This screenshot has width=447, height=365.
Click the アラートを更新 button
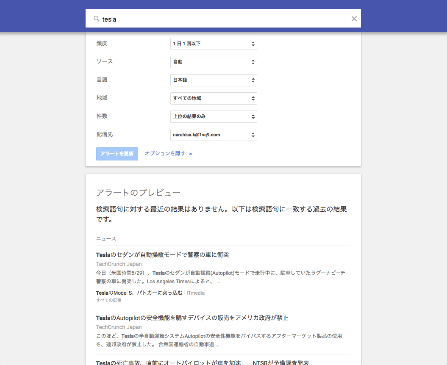117,154
